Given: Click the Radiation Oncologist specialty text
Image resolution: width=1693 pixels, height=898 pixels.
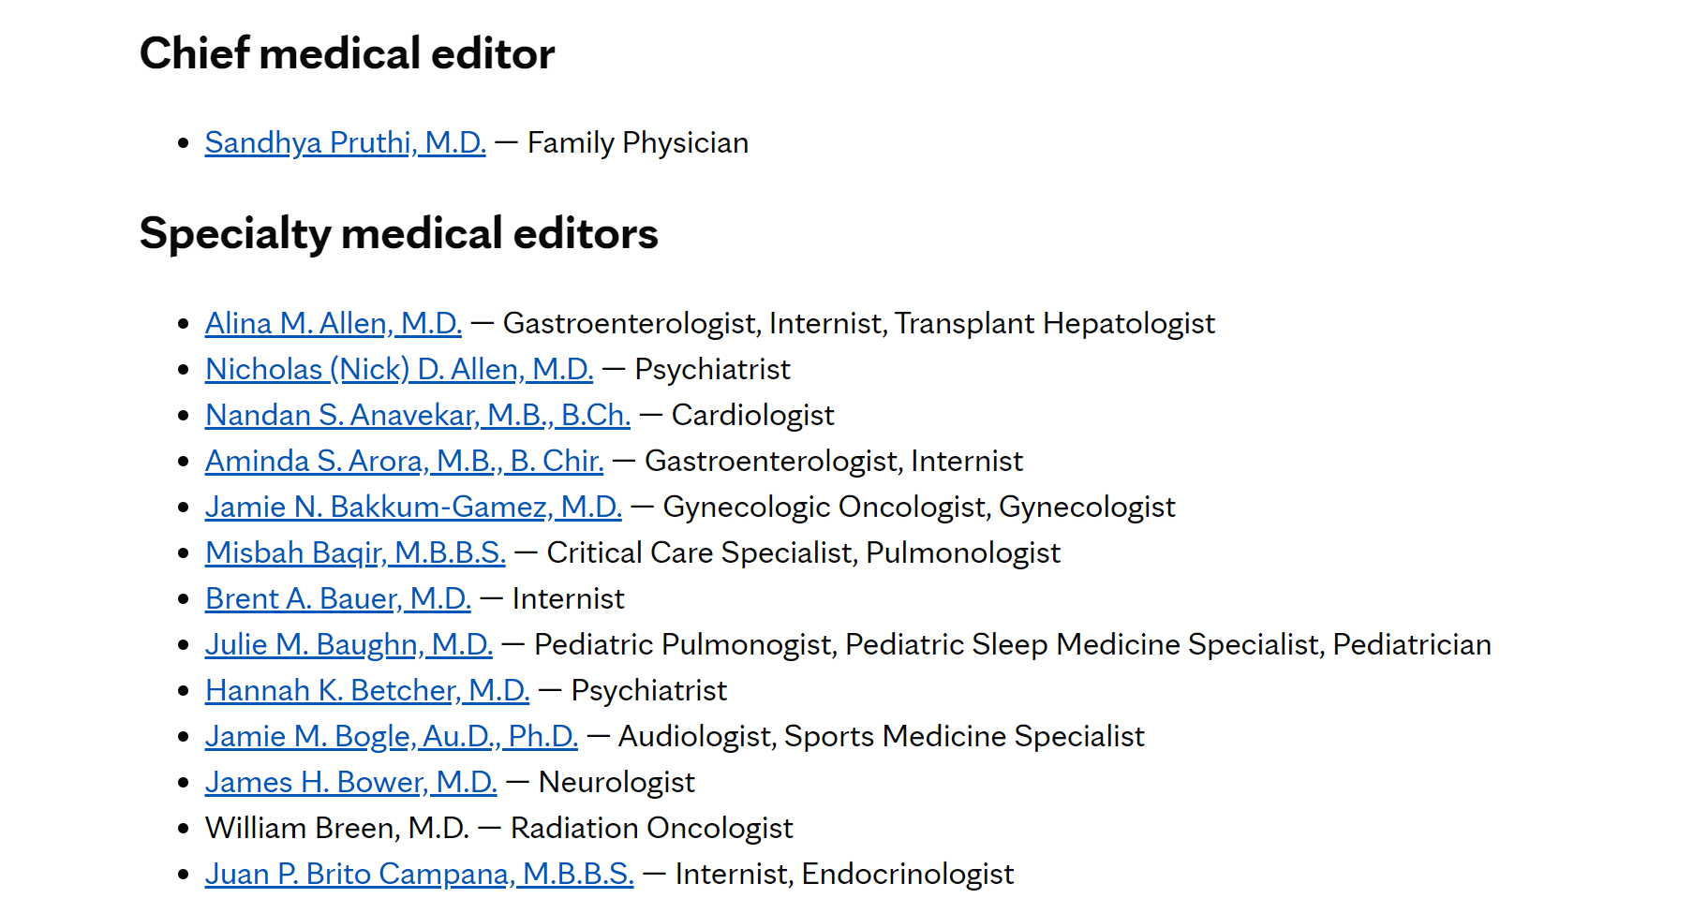Looking at the screenshot, I should pyautogui.click(x=651, y=829).
